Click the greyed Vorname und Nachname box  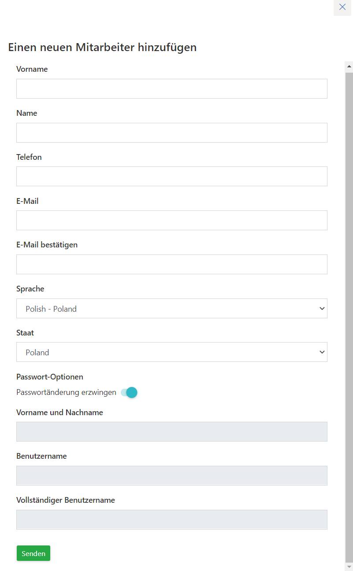[172, 431]
